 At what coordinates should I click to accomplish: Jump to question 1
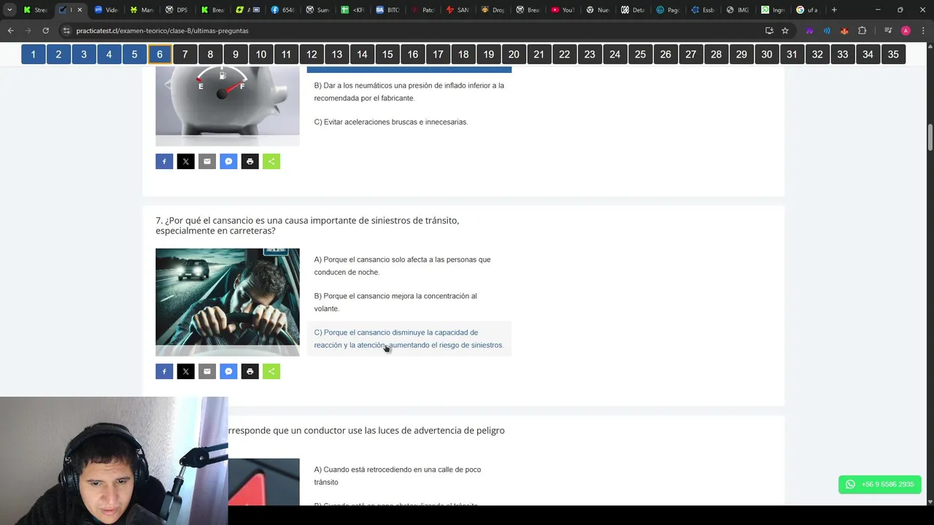33,54
